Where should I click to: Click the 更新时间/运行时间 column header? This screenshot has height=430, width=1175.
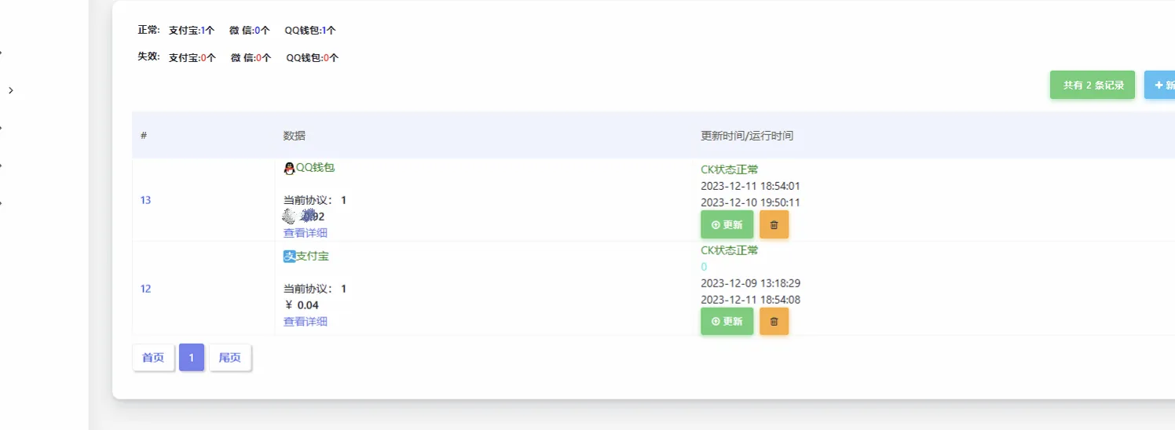(x=747, y=136)
